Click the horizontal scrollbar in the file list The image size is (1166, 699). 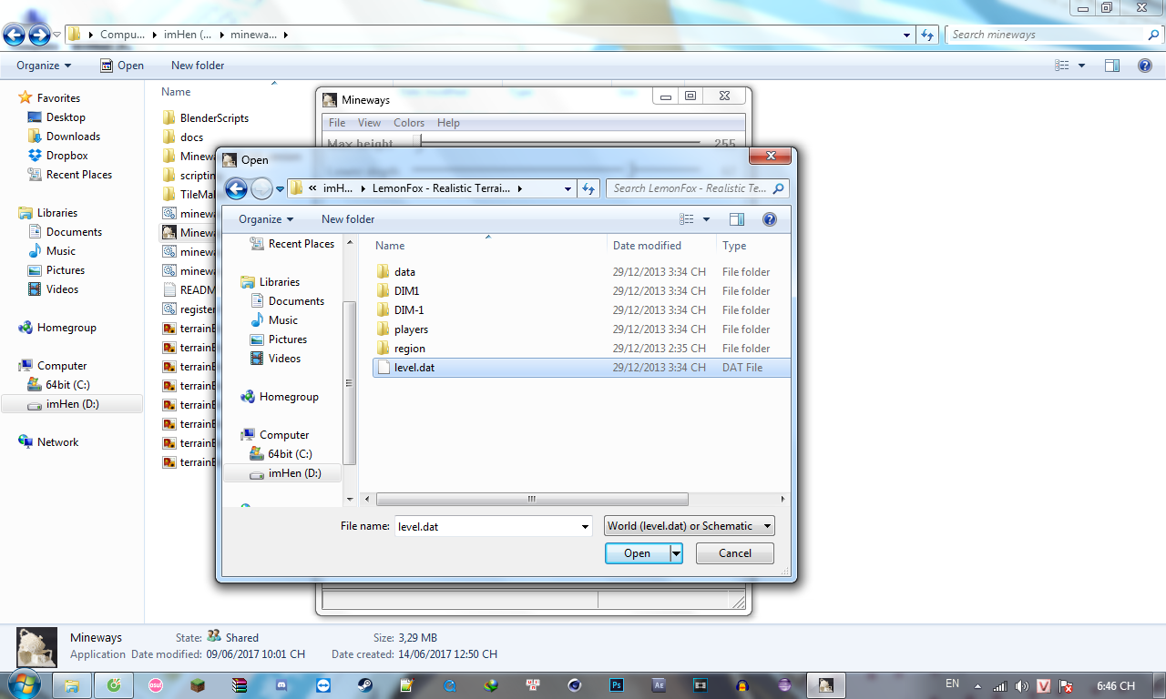[x=532, y=499]
